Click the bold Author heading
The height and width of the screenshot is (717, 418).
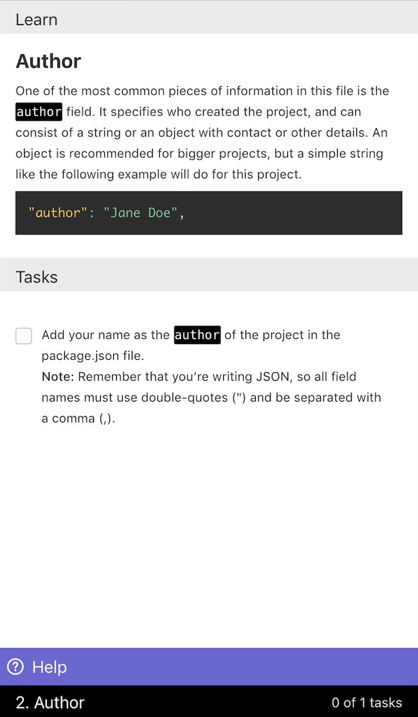[48, 61]
